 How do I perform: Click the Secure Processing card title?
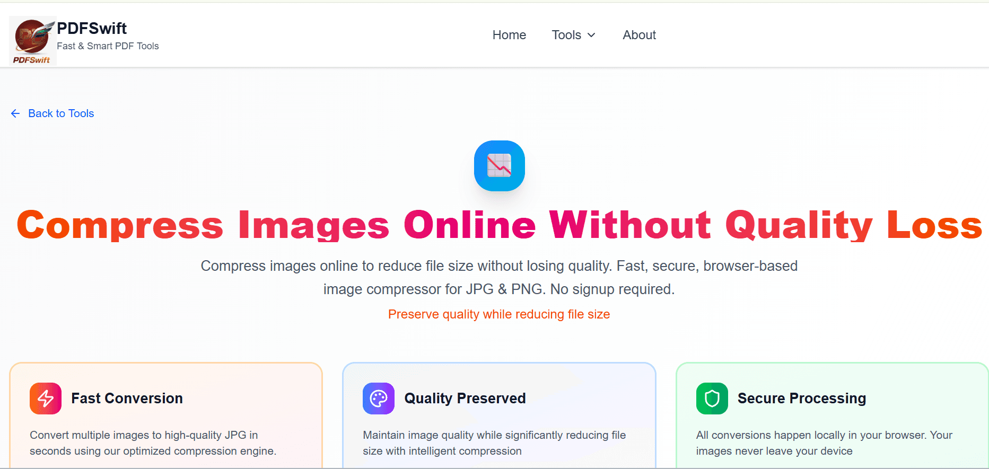point(802,399)
